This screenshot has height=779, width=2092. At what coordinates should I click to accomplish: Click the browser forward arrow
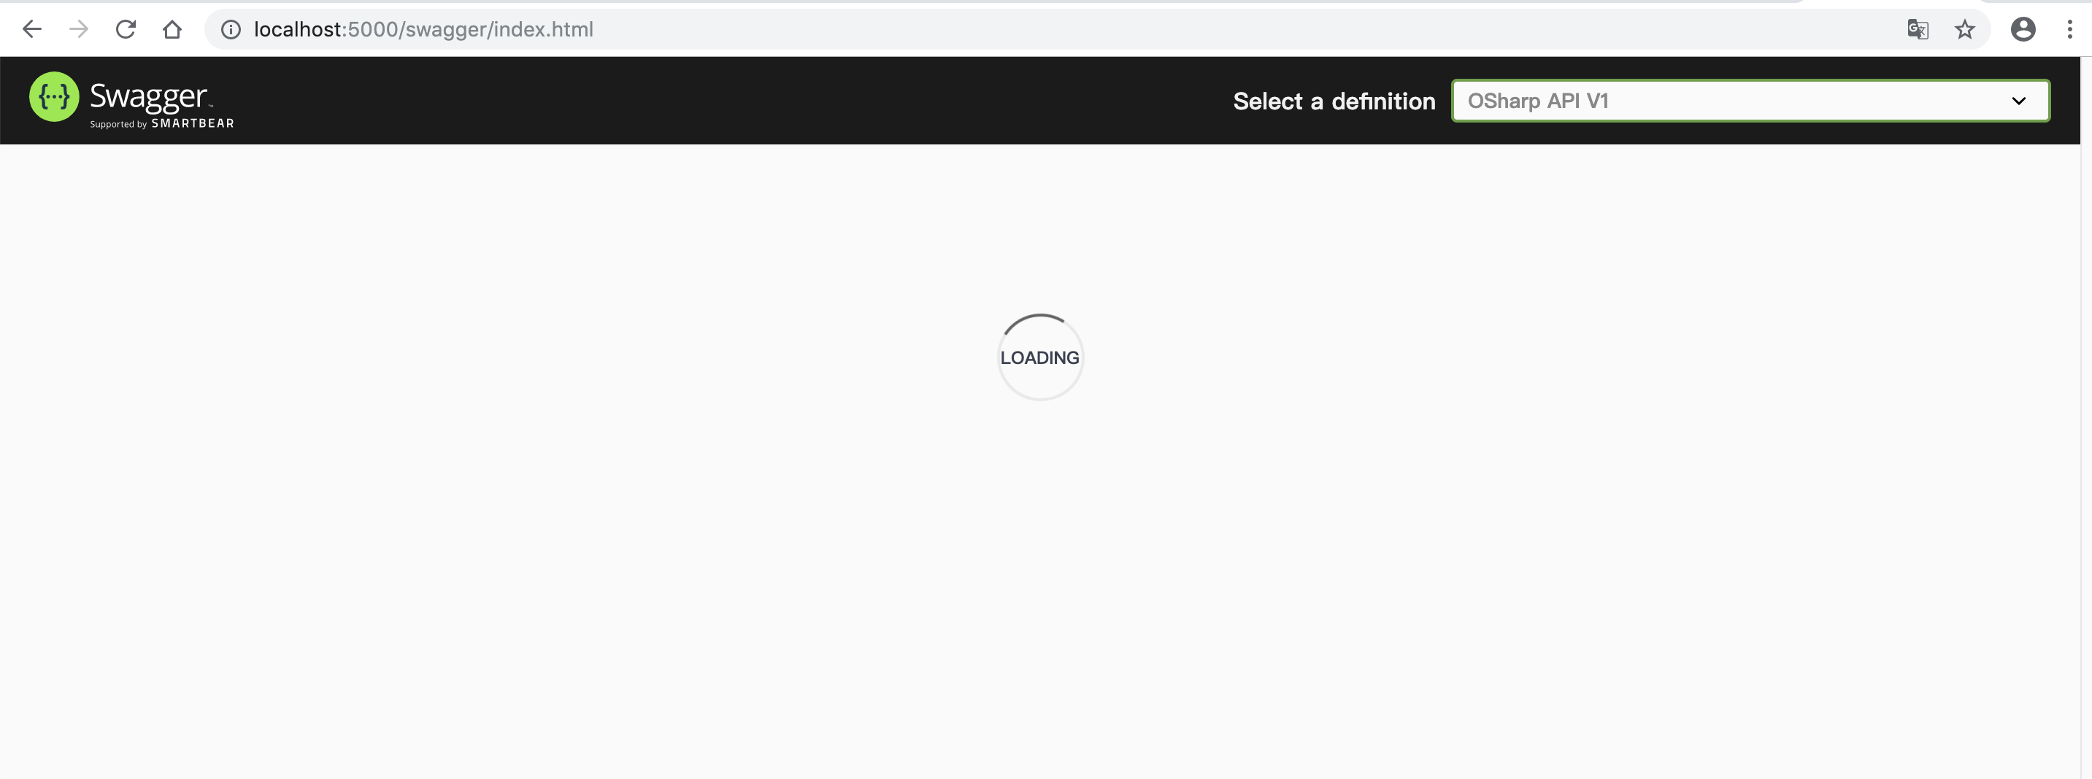79,29
